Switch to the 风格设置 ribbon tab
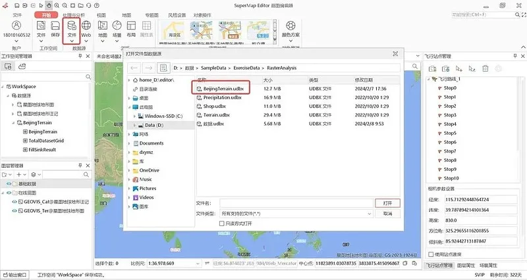This screenshot has height=280, width=527. click(x=177, y=14)
